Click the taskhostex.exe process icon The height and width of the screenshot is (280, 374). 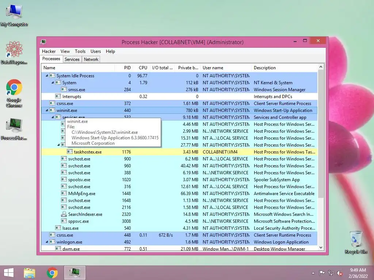(70, 152)
